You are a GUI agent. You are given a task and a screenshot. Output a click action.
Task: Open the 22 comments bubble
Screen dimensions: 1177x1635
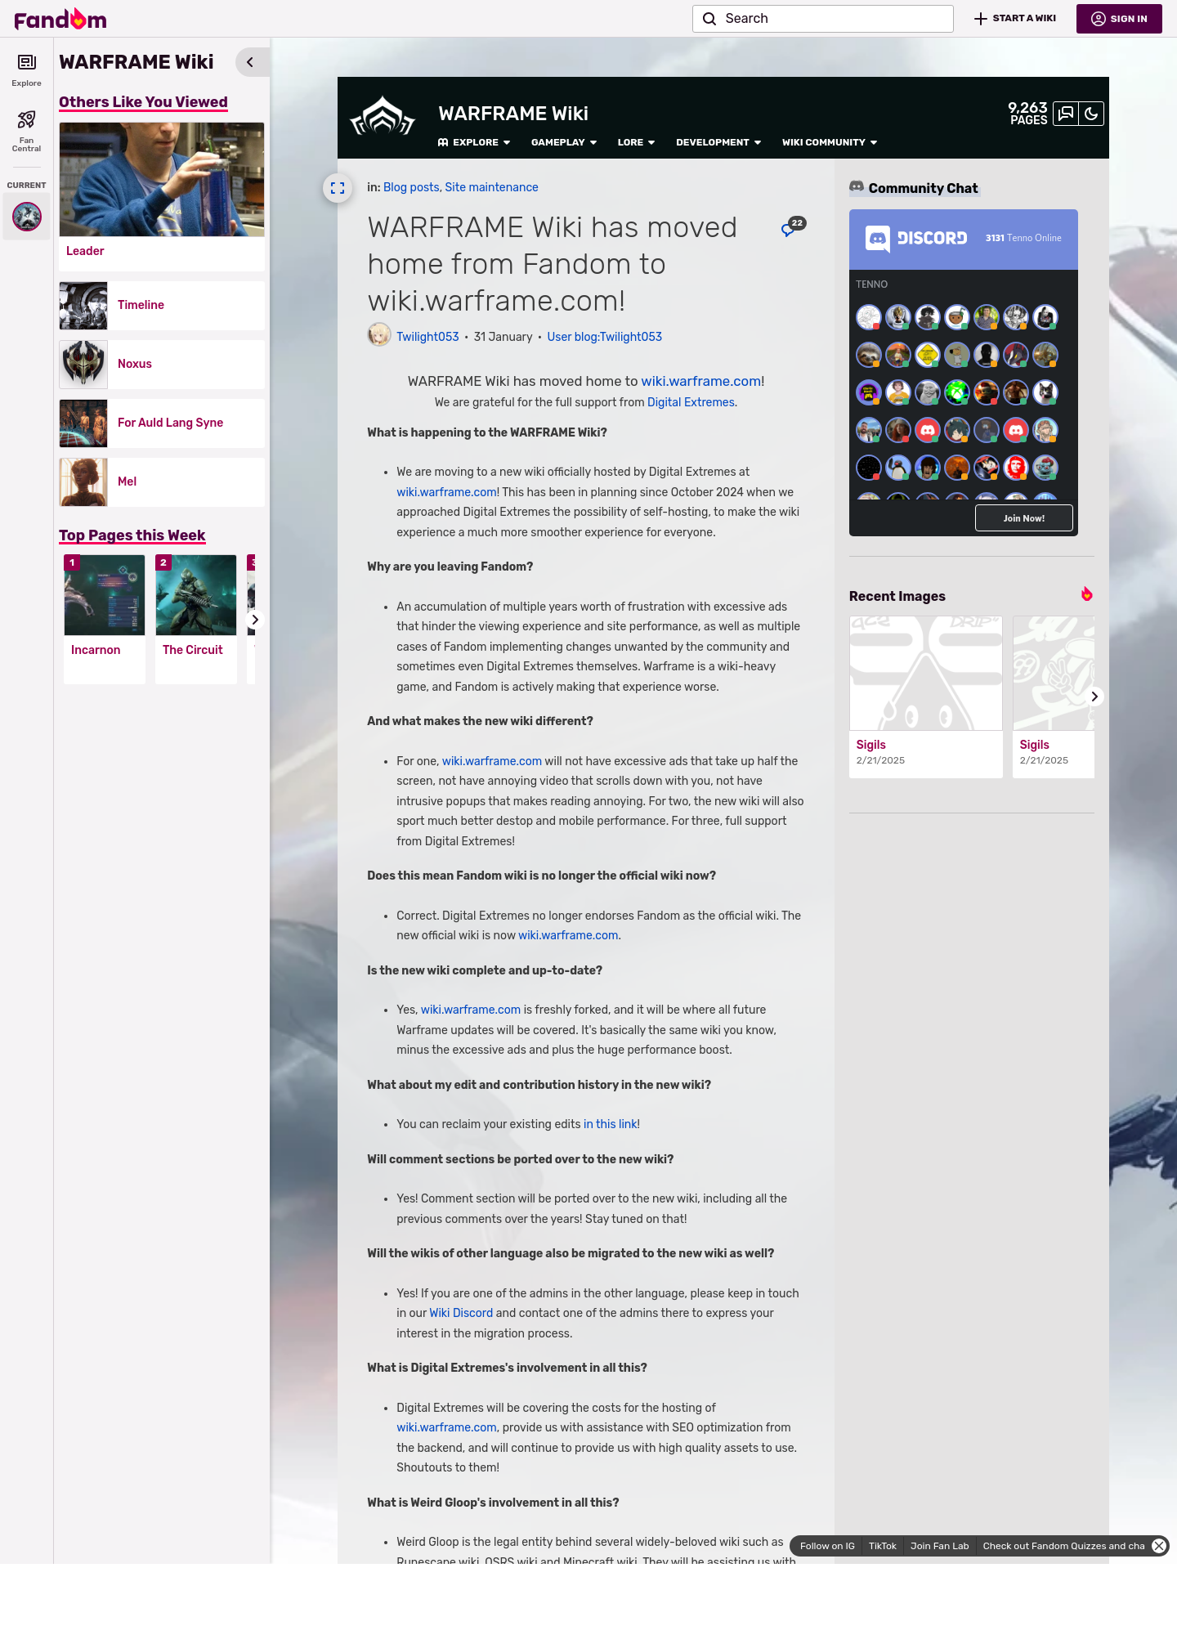[793, 226]
